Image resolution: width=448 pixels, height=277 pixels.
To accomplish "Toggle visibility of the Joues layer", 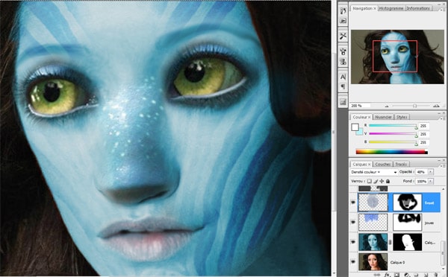I will [x=353, y=222].
